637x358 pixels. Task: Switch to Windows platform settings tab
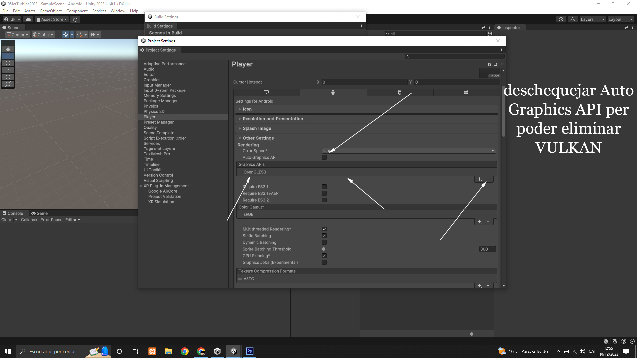[466, 92]
